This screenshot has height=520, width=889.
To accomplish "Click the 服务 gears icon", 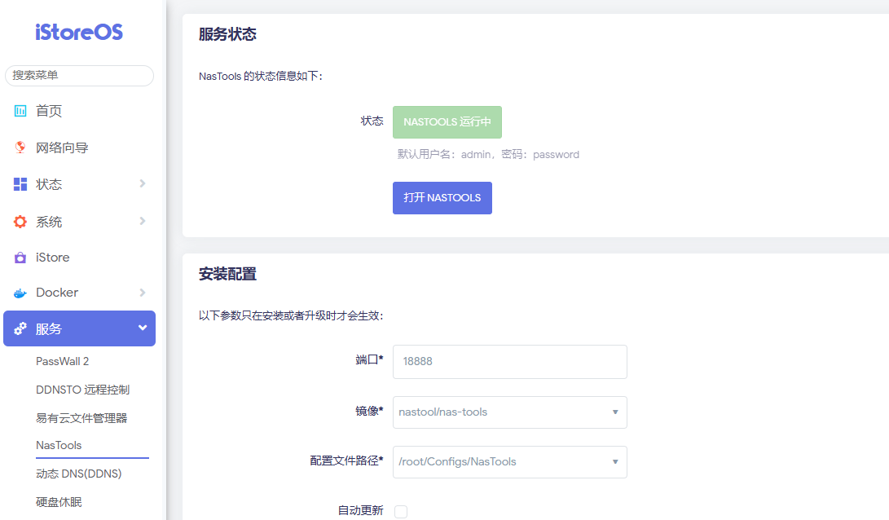I will [20, 328].
